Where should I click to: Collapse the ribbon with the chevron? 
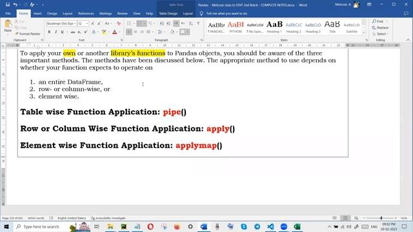tap(408, 40)
